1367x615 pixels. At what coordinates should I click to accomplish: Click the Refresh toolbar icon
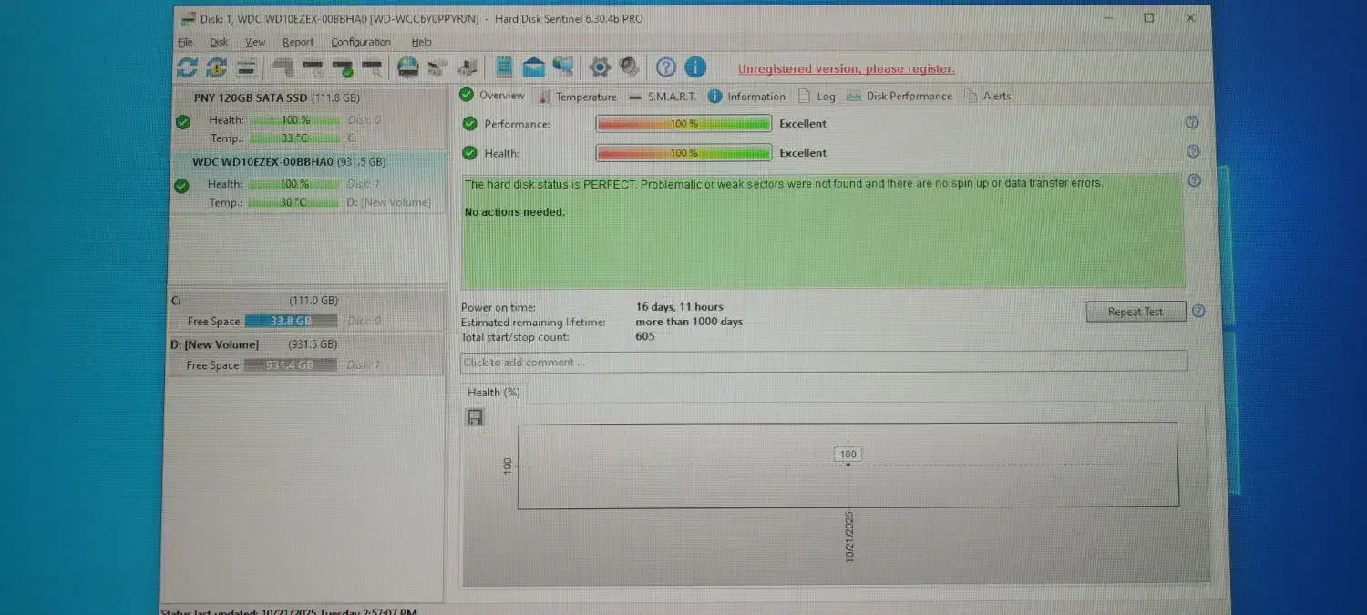coord(187,67)
